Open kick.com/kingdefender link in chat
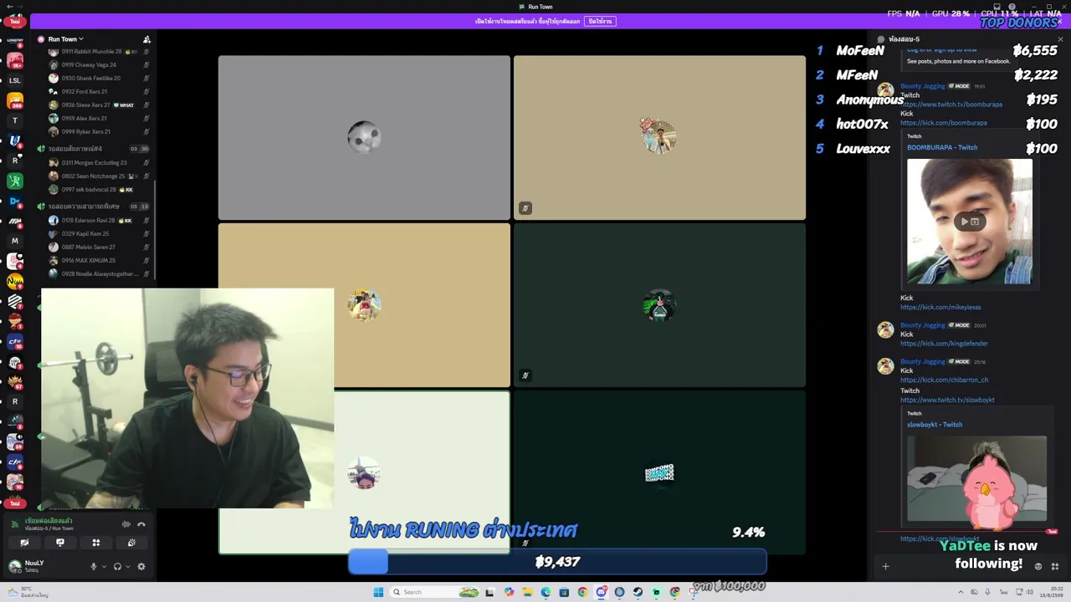1071x602 pixels. (944, 344)
